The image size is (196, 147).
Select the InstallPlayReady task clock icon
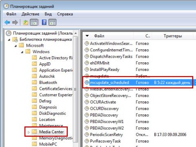(87, 70)
